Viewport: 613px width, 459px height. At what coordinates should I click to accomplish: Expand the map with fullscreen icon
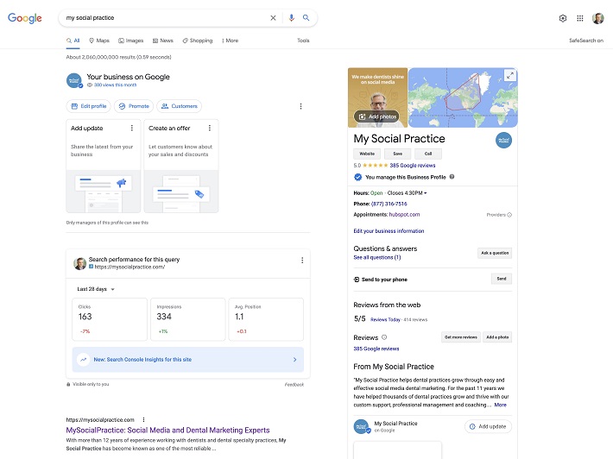(509, 76)
